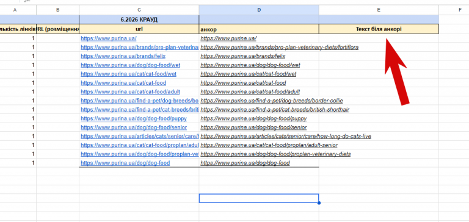Image resolution: width=469 pixels, height=222 pixels.
Task: Click column A header cell 'лькість лінків'
Action: tap(18, 29)
